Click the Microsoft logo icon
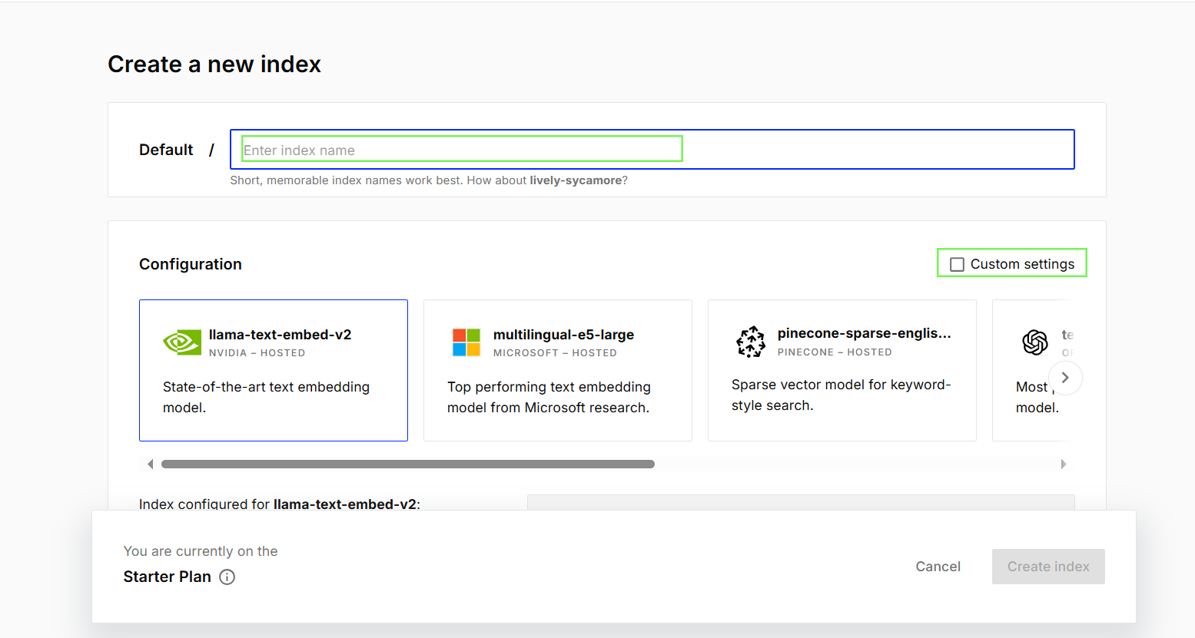This screenshot has width=1195, height=638. coord(466,342)
